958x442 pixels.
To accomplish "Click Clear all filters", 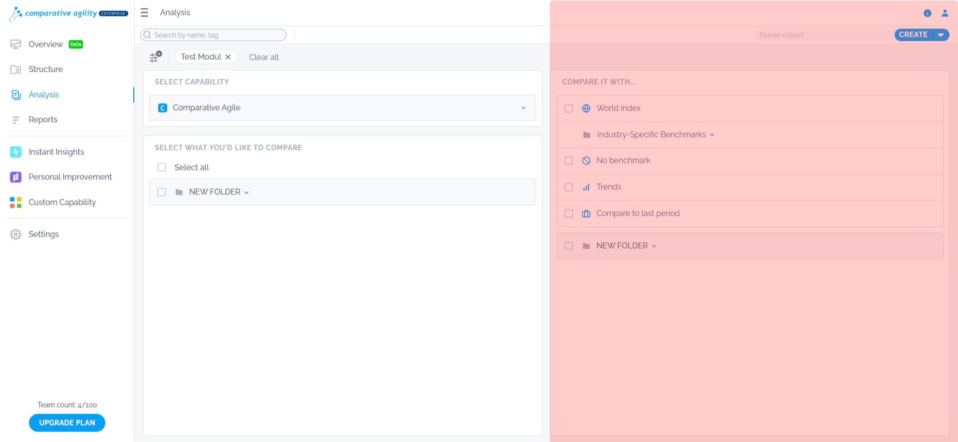I will 264,57.
